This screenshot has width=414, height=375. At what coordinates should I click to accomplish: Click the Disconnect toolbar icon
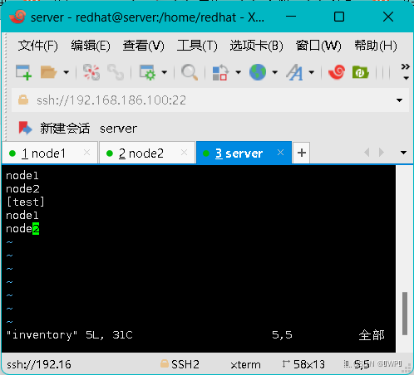[x=91, y=72]
